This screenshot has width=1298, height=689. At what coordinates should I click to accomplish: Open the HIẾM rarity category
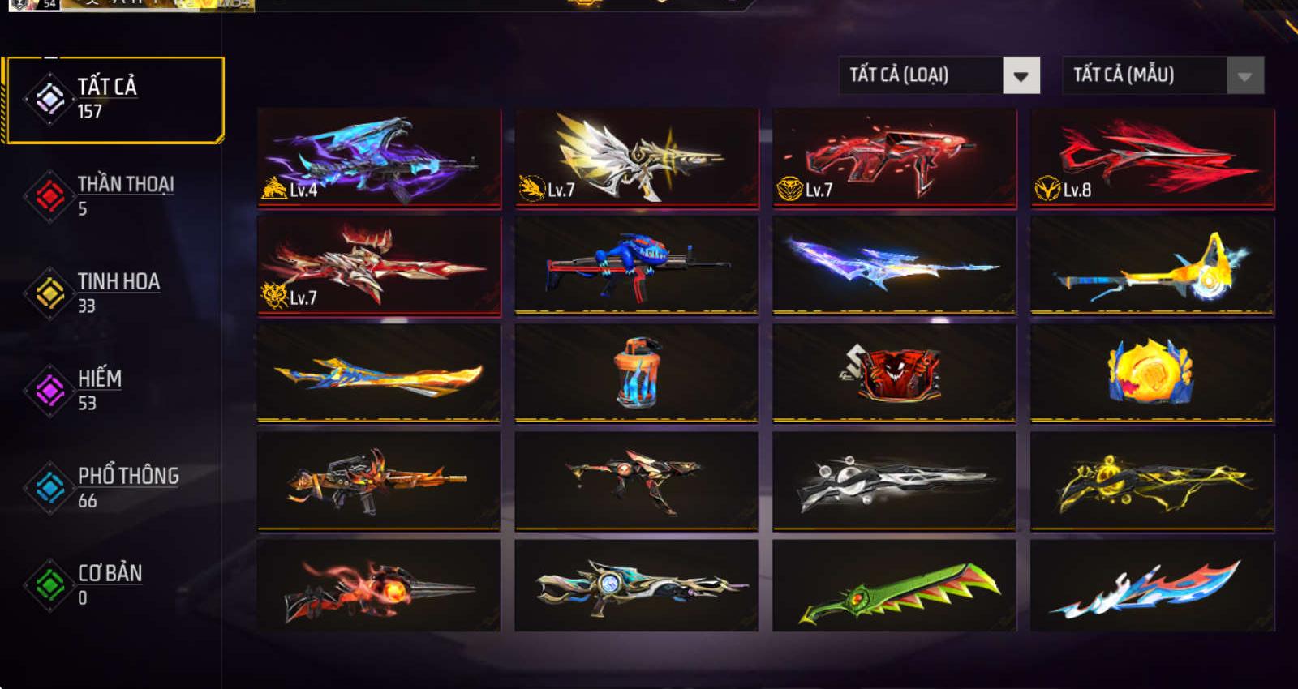click(x=111, y=390)
